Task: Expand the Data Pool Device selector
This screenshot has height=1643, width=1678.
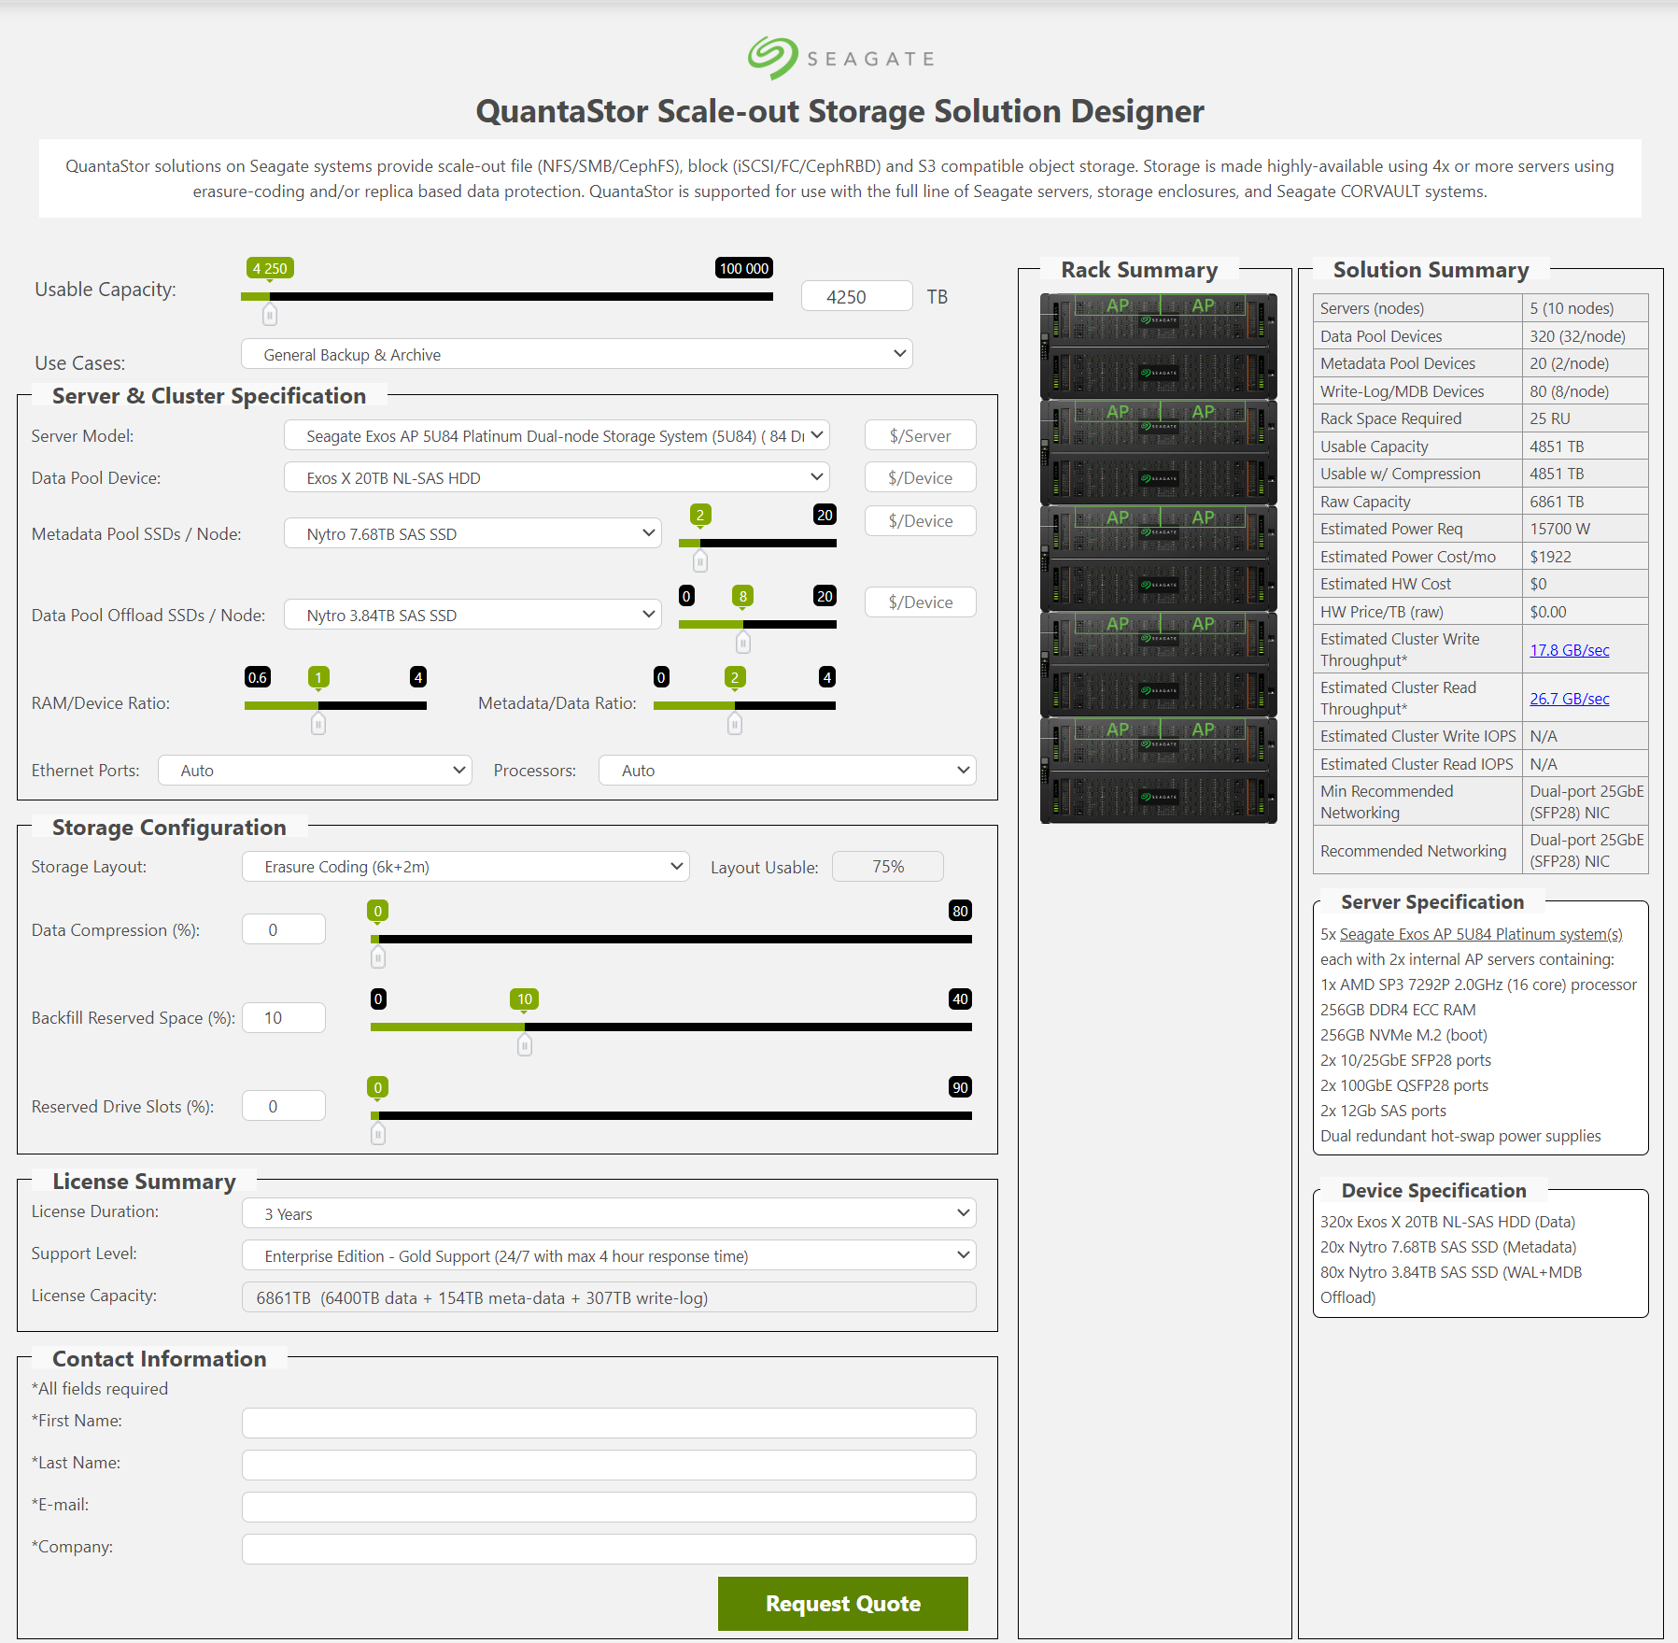Action: point(557,477)
